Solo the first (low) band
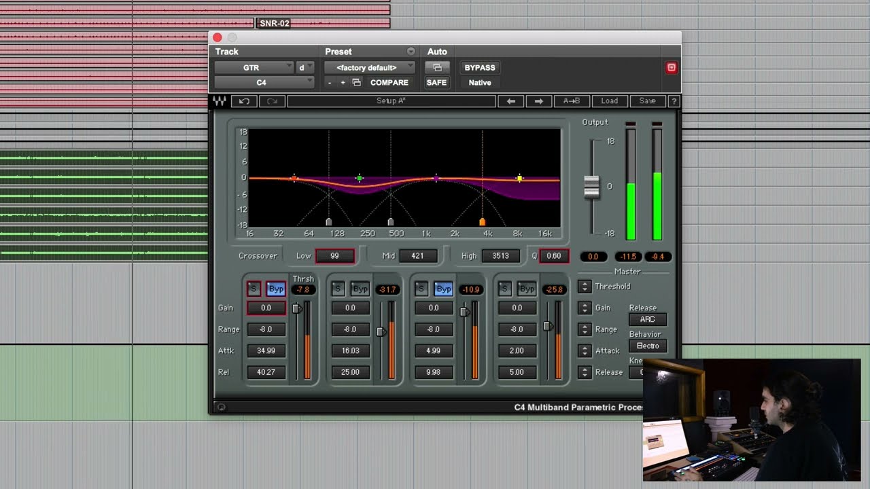This screenshot has width=870, height=489. click(x=254, y=289)
